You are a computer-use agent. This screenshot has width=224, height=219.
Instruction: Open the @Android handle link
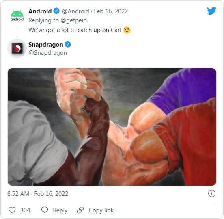(x=75, y=11)
